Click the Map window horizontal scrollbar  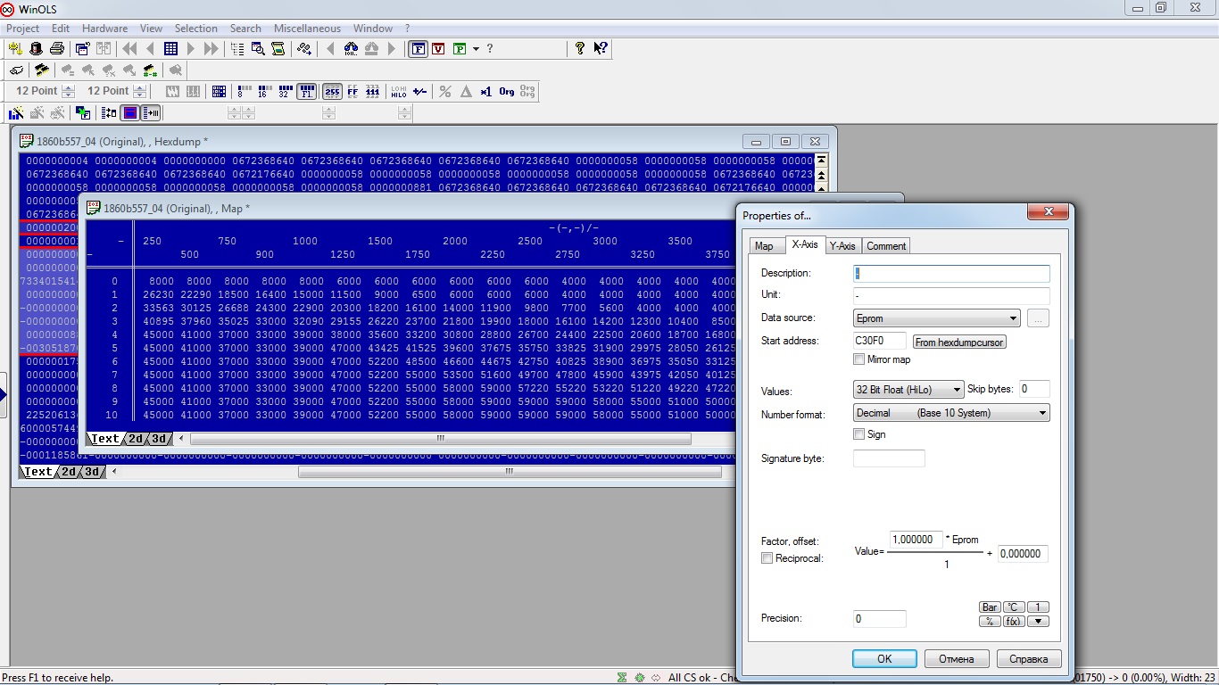click(x=440, y=439)
